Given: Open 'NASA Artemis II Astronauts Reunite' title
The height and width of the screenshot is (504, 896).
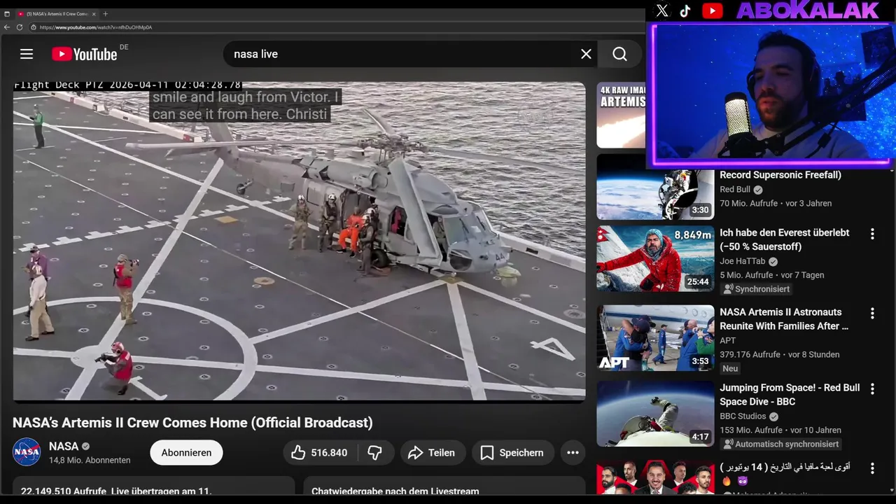Looking at the screenshot, I should click(x=784, y=319).
